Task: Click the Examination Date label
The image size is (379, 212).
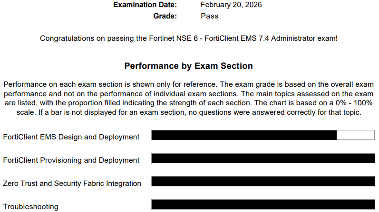Action: pos(145,5)
